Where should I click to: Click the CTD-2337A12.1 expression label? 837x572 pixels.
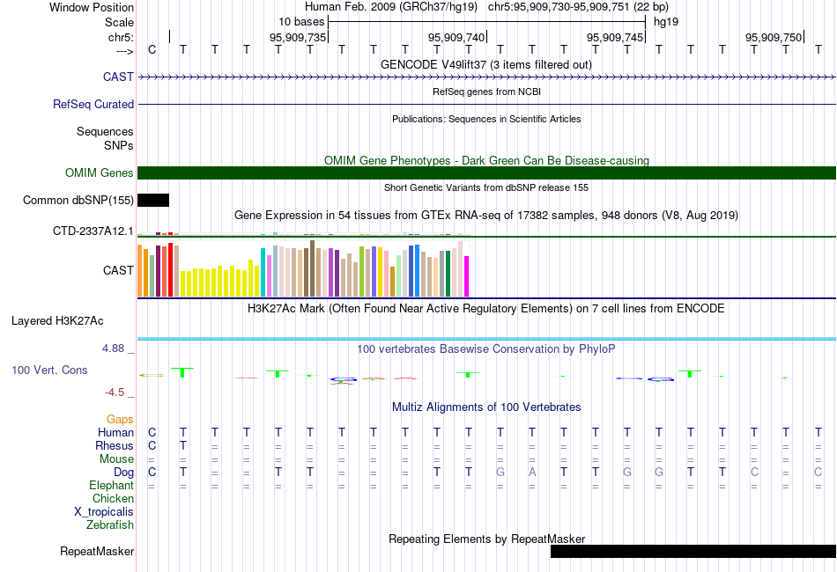93,231
